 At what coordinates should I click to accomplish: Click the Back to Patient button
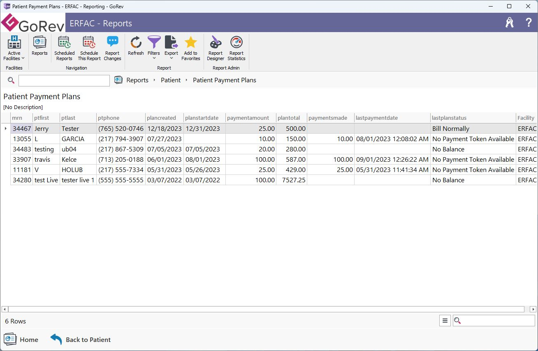pyautogui.click(x=81, y=339)
